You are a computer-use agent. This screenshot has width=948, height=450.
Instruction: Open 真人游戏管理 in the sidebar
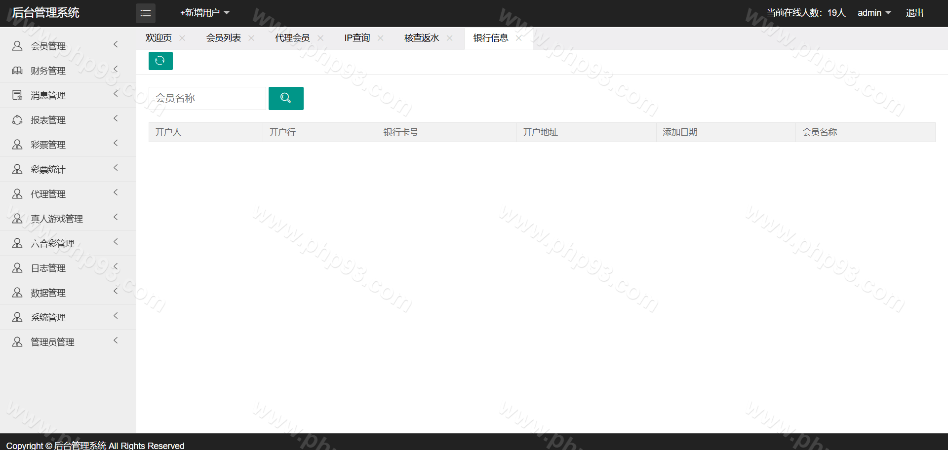click(56, 219)
